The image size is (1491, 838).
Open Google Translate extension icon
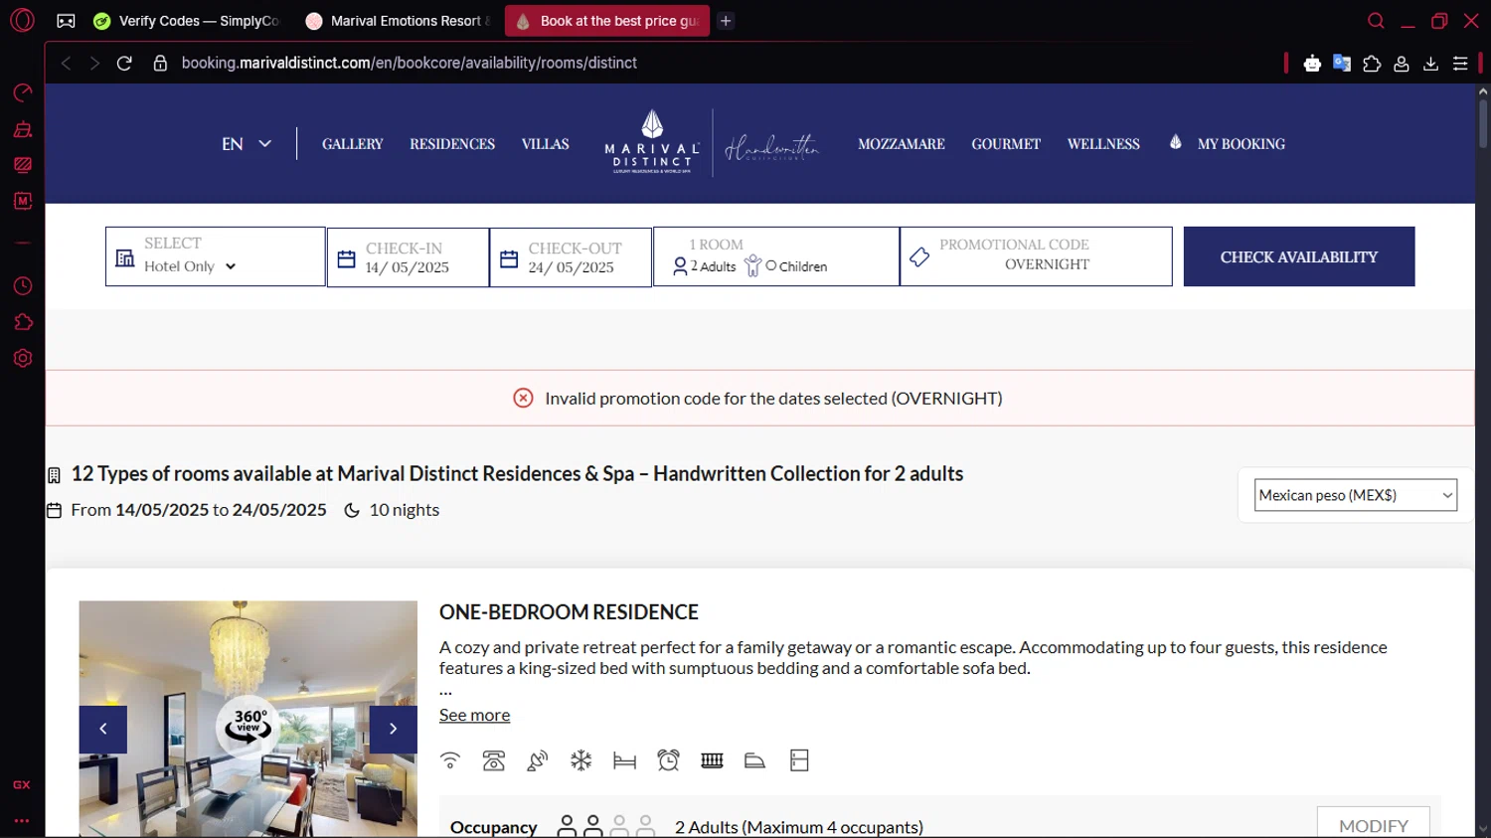[x=1342, y=64]
